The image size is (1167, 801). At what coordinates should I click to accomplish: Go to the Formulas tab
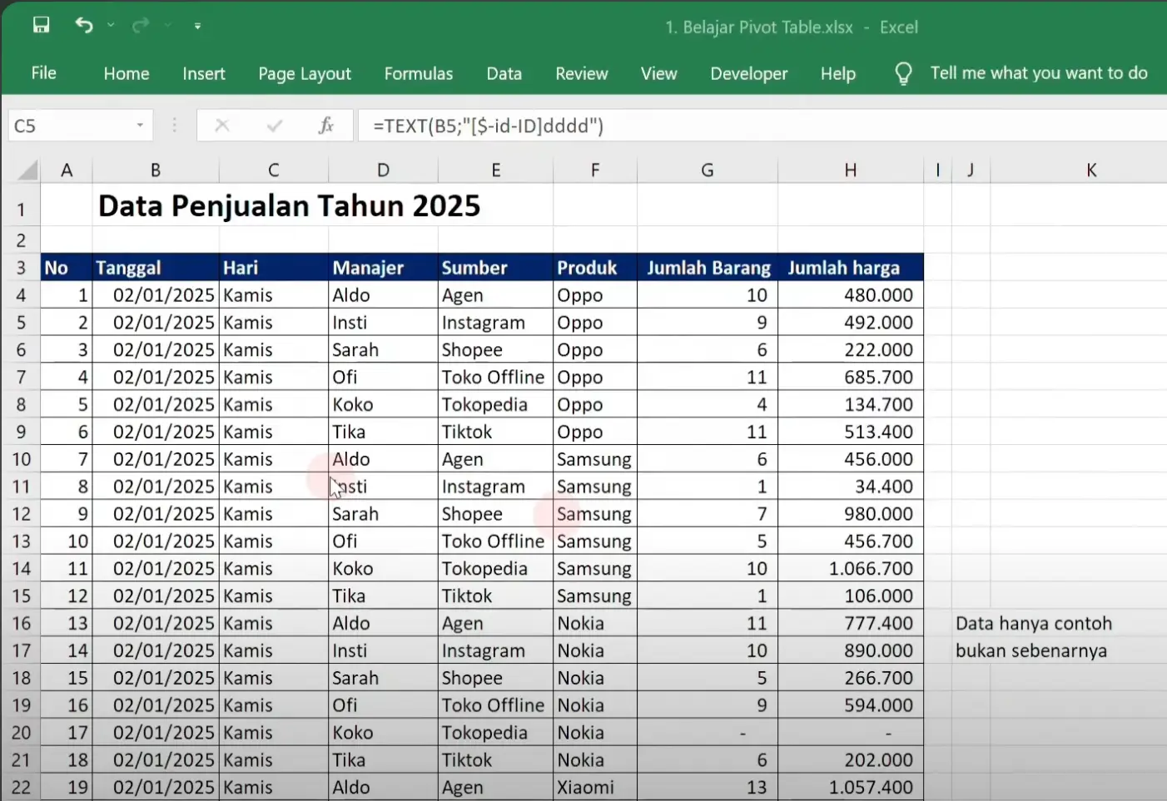coord(419,73)
